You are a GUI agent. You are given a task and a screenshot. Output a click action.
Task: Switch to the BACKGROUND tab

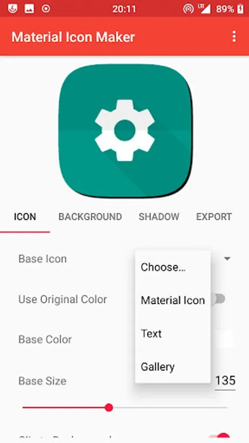pyautogui.click(x=90, y=217)
